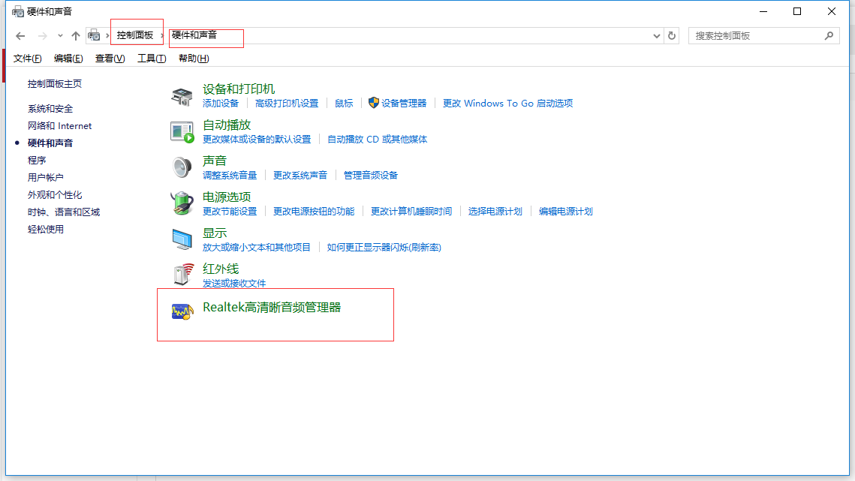This screenshot has height=481, width=855.
Task: Open 设备和打印机 heading
Action: (238, 89)
